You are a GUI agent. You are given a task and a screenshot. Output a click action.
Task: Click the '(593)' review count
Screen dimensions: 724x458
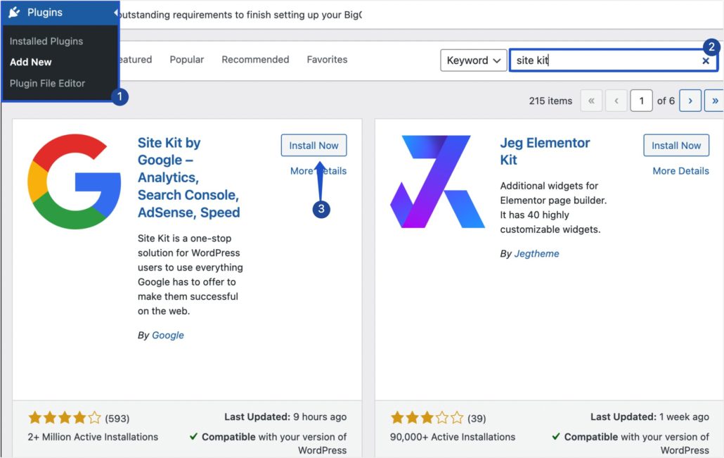[117, 419]
